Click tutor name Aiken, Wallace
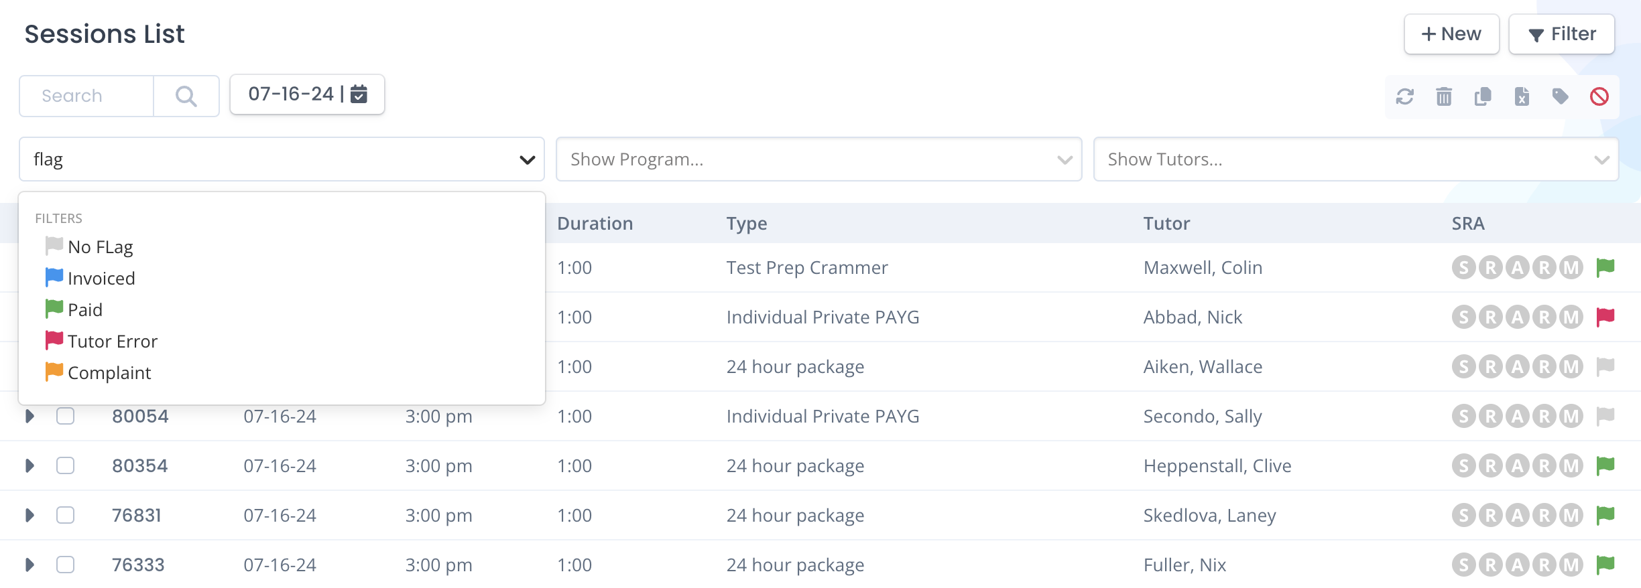The image size is (1641, 588). click(1203, 366)
